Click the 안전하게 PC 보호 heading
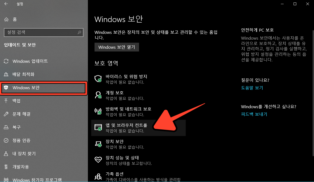 [x=257, y=30]
